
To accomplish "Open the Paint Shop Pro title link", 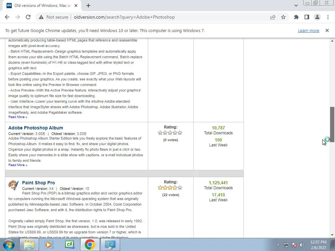I will (39, 183).
